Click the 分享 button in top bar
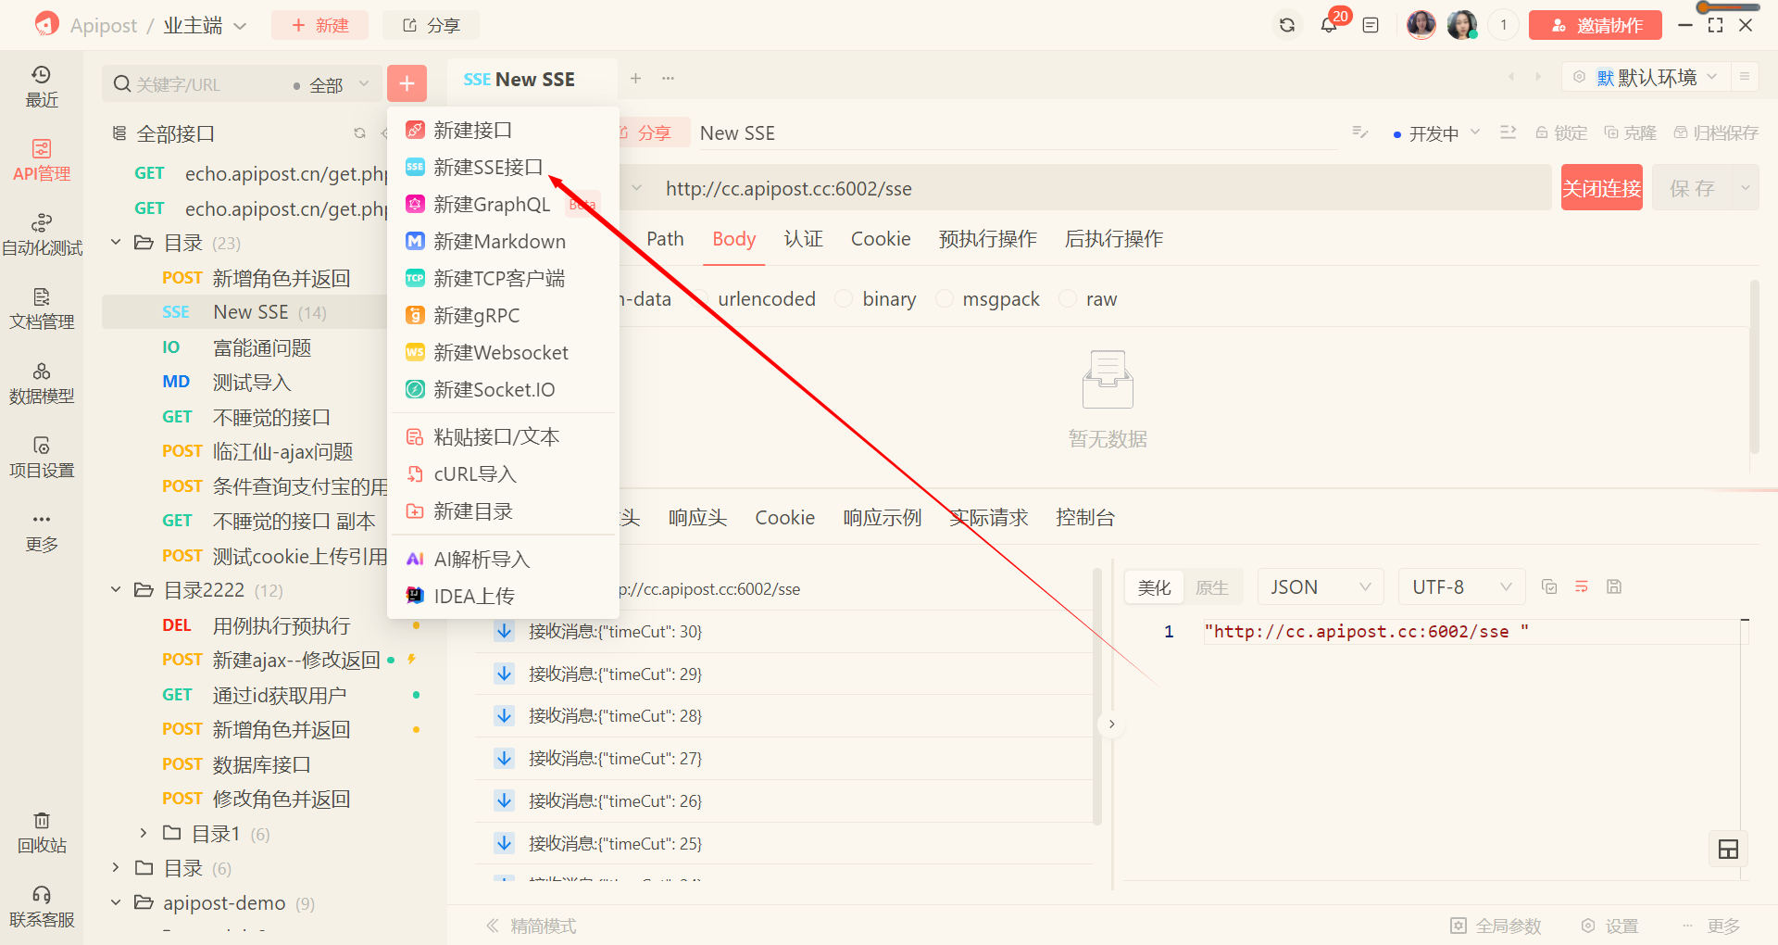 click(x=432, y=25)
